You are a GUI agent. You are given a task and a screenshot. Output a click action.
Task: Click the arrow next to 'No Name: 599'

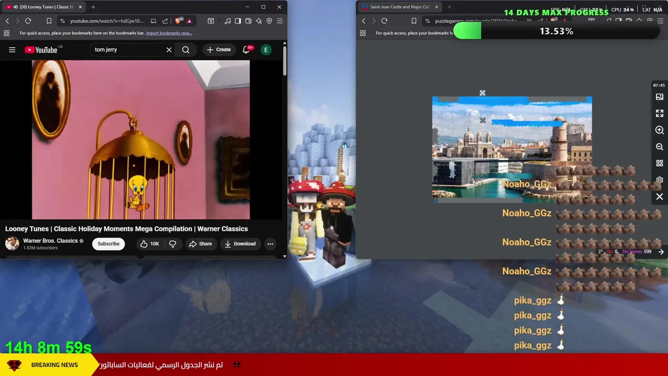point(661,252)
